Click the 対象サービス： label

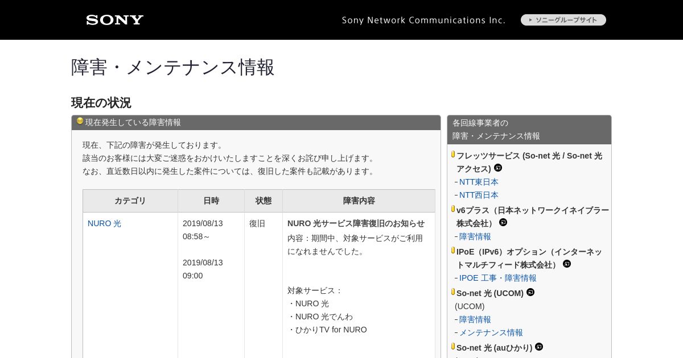click(315, 290)
